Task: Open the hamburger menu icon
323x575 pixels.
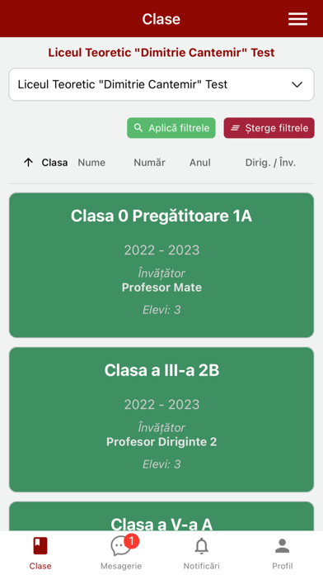Action: [297, 19]
